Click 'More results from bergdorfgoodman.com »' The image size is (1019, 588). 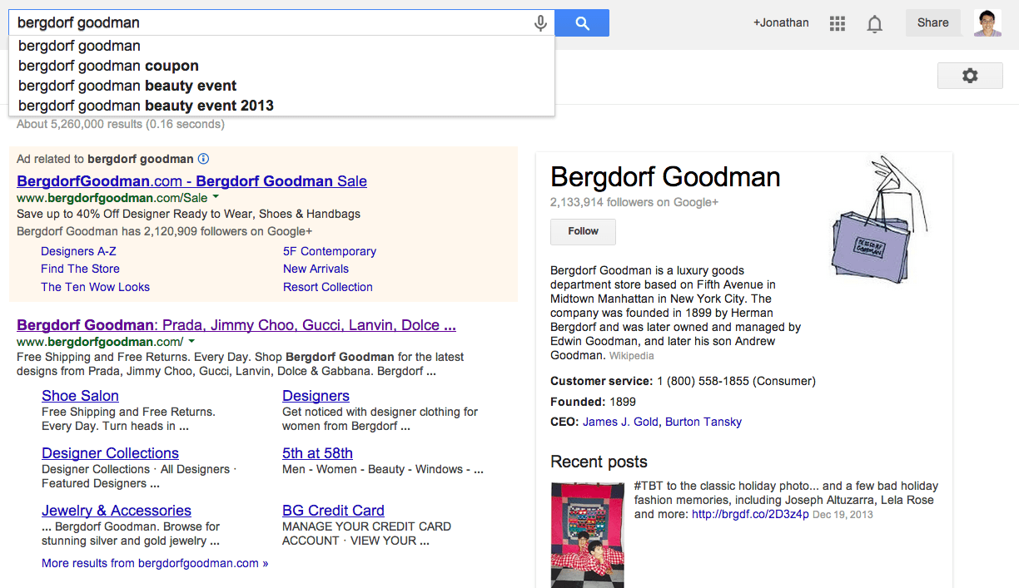click(x=155, y=563)
